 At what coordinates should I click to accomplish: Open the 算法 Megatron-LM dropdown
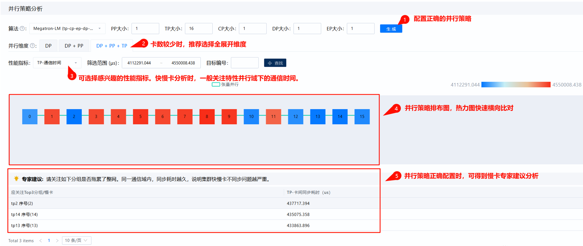coord(67,29)
